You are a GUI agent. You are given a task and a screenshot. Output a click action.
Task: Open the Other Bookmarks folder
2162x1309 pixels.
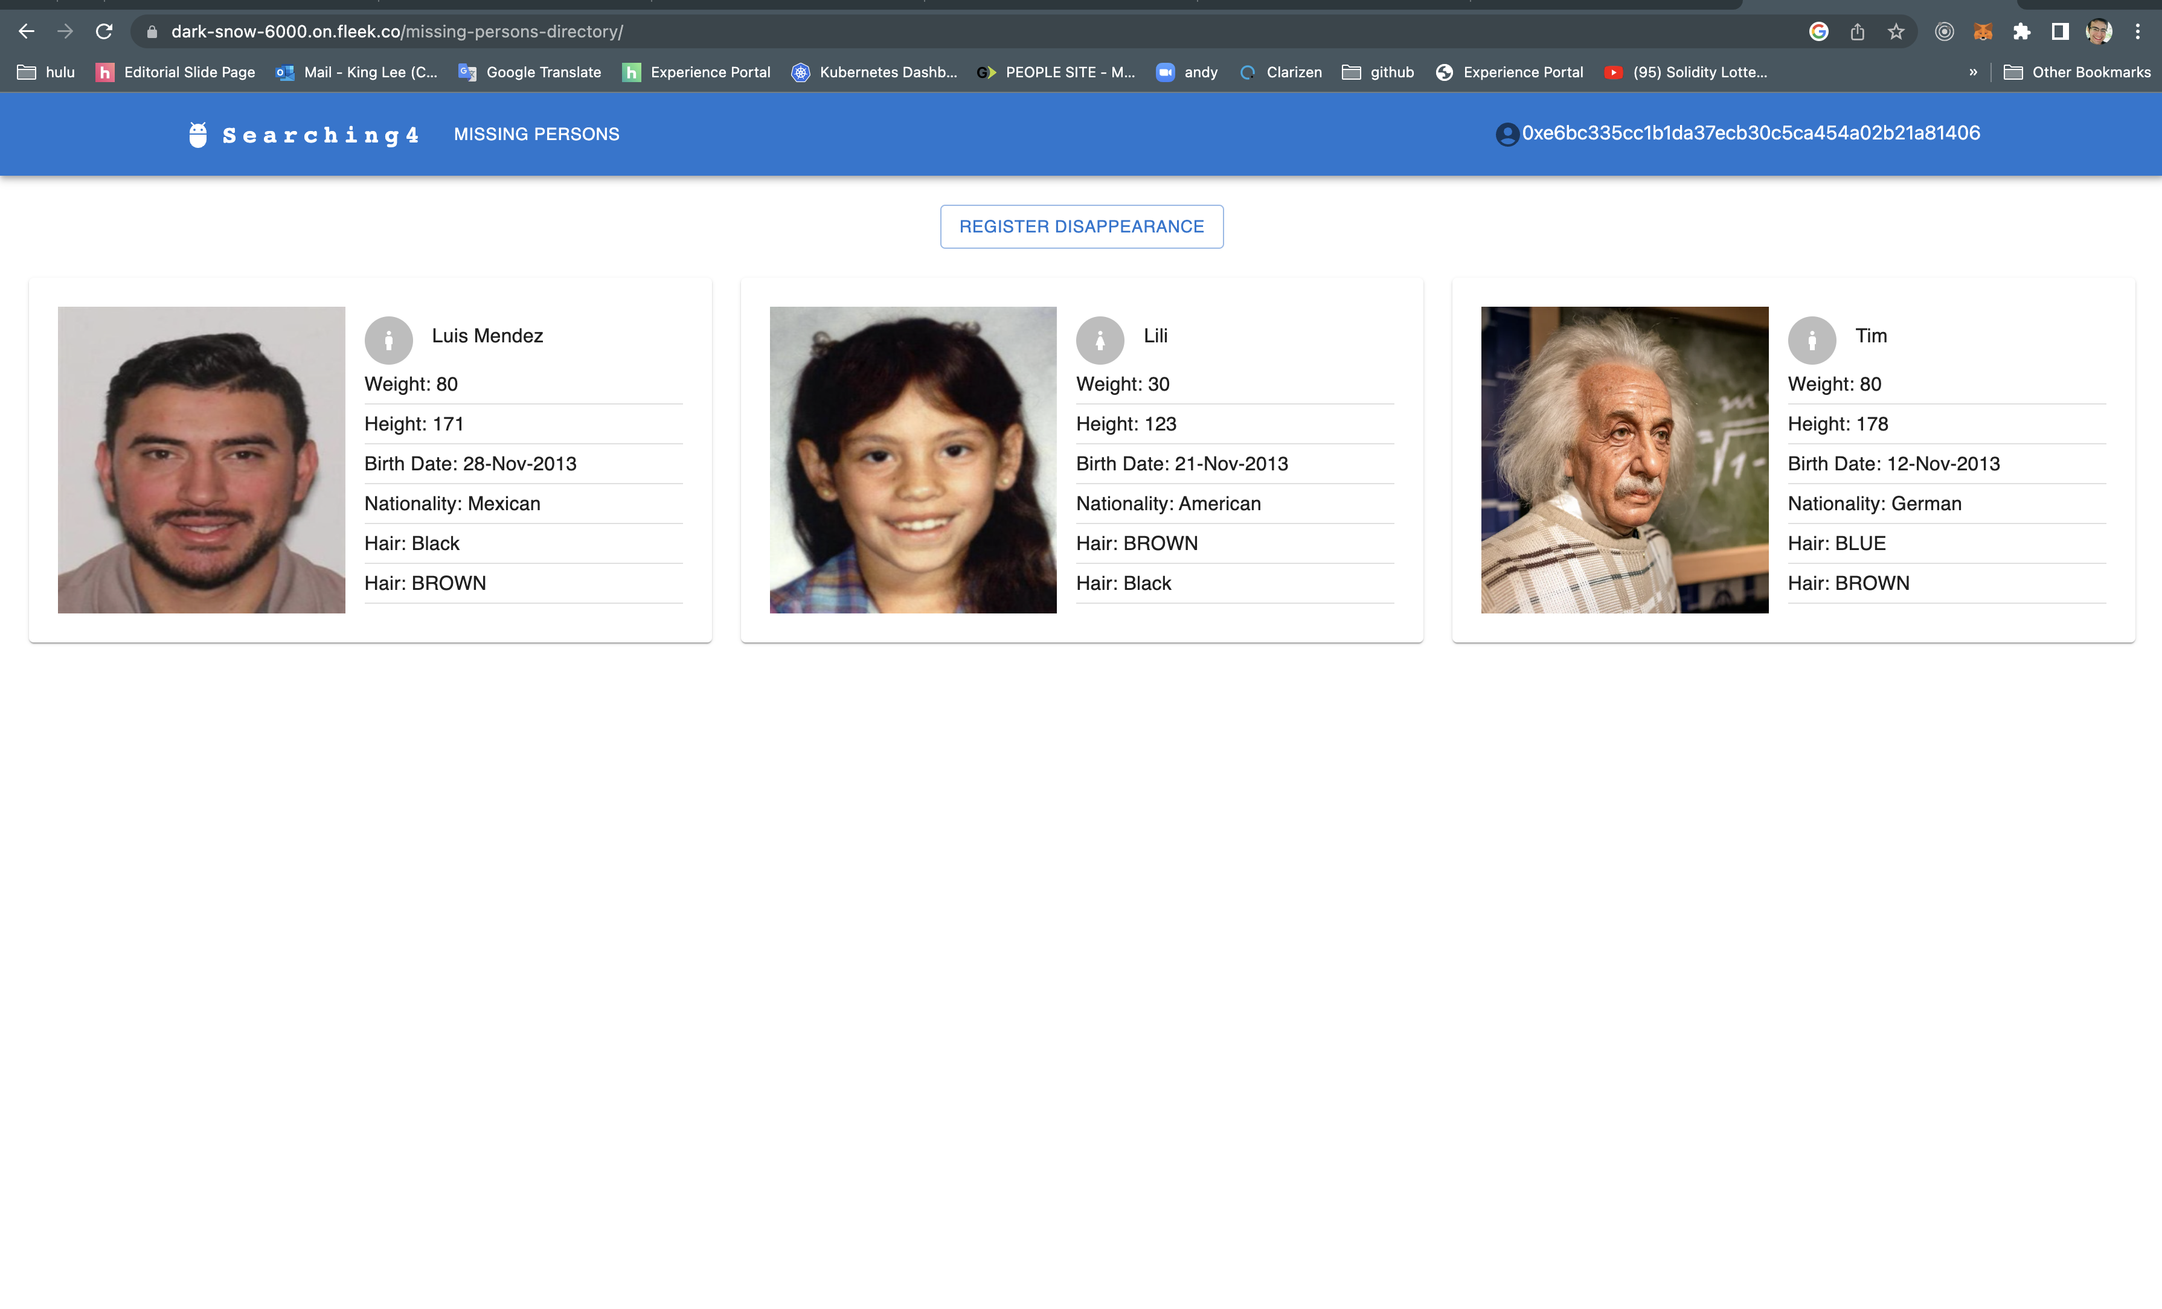click(x=2077, y=72)
